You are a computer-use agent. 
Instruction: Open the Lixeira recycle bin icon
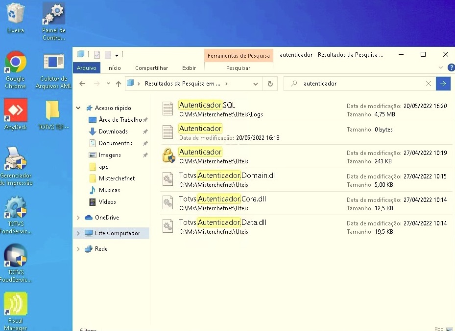click(15, 18)
